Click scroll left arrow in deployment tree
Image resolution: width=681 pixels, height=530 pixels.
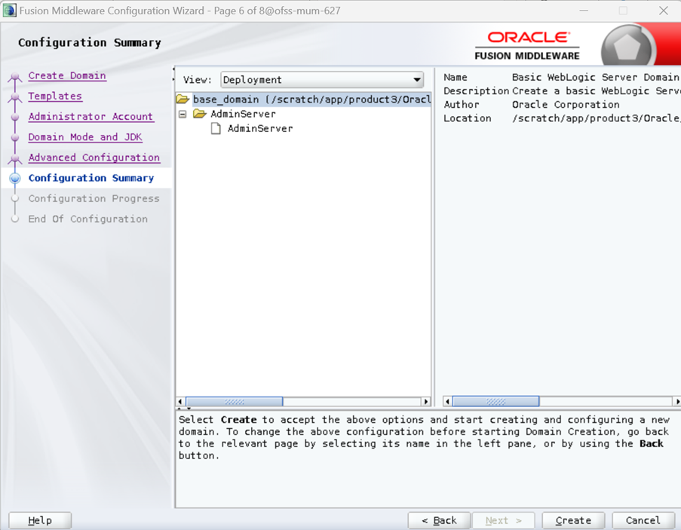pos(180,402)
